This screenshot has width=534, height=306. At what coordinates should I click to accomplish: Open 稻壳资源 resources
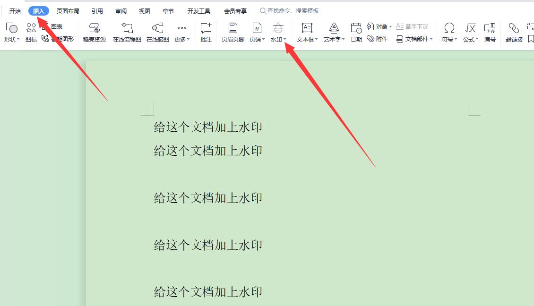tap(95, 32)
